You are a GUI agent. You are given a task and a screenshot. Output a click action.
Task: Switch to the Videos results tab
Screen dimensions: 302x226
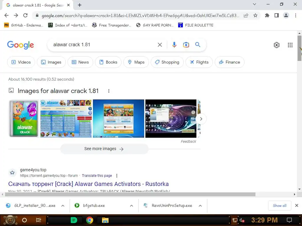pyautogui.click(x=21, y=62)
